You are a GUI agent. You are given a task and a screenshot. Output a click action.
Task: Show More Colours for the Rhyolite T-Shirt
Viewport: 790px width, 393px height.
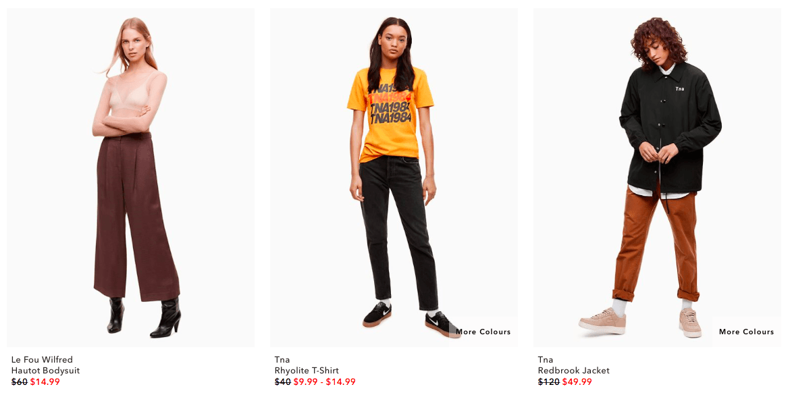coord(483,332)
